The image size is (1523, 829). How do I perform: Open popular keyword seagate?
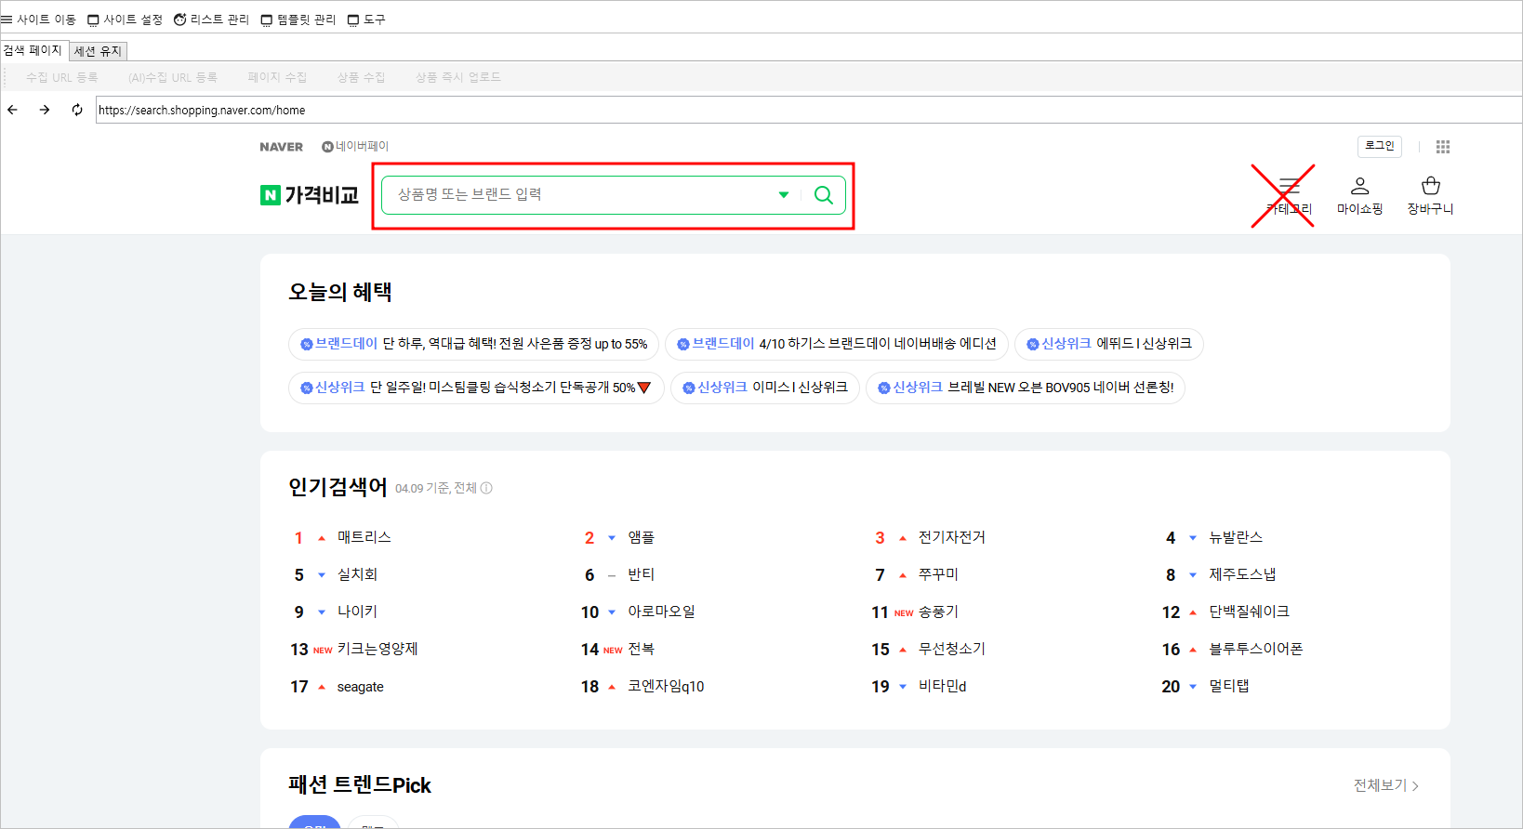tap(361, 687)
